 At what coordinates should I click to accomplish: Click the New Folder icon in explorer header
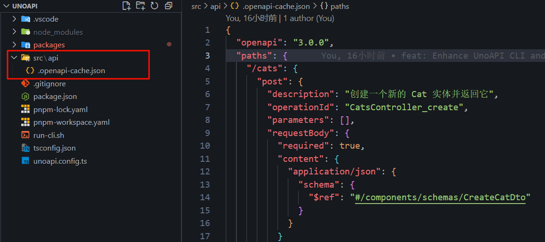click(140, 6)
